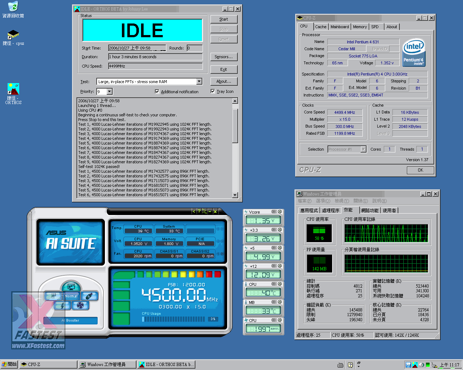Open the Priority dropdown in ORTHOS
This screenshot has width=463, height=370.
[110, 92]
